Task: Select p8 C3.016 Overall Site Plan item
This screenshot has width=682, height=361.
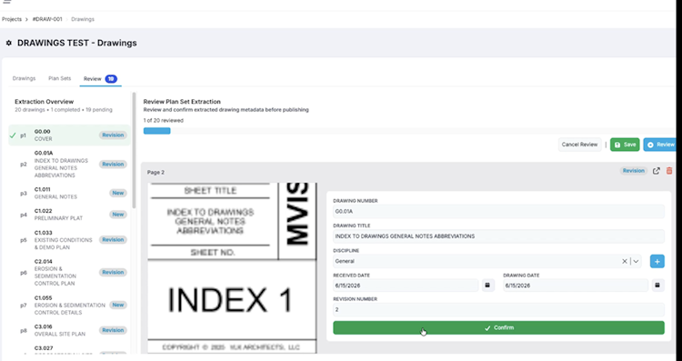Action: 69,331
